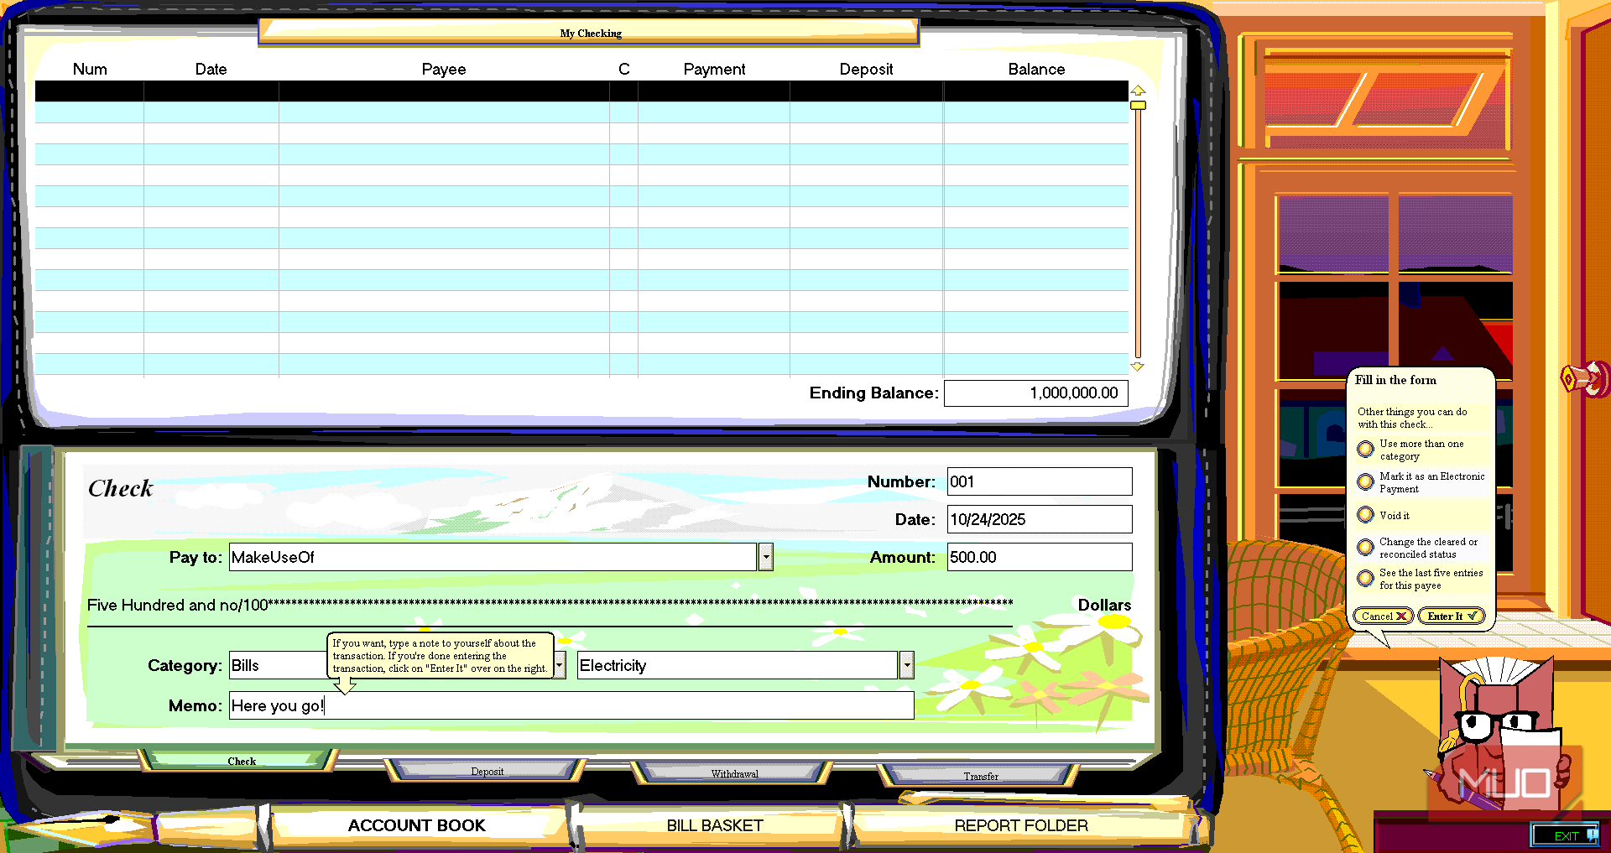Click the Payment column header

point(714,69)
